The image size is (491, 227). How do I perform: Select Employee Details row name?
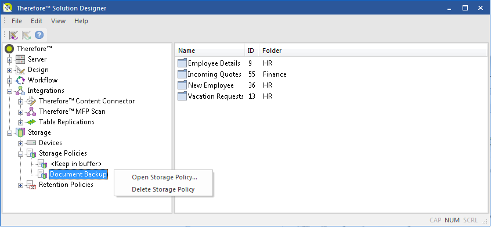[214, 63]
